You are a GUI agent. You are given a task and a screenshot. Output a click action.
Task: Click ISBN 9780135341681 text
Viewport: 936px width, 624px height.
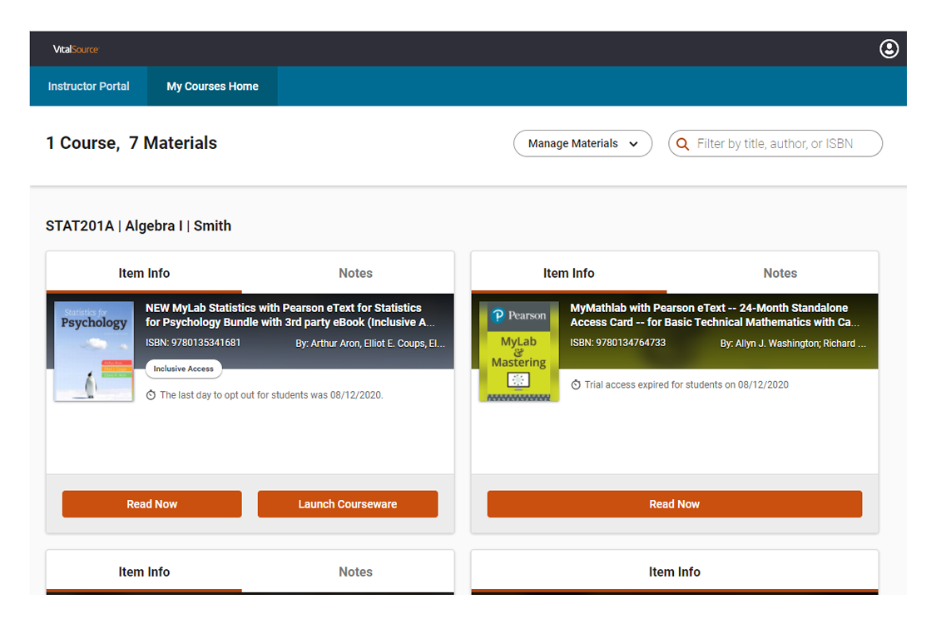(x=193, y=343)
